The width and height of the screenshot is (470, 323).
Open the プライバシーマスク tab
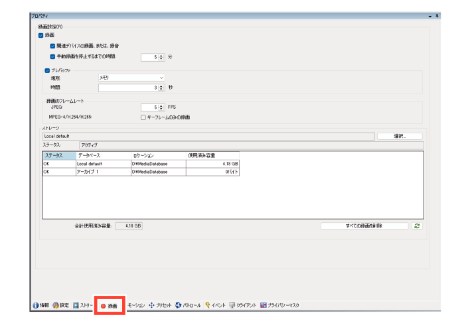(279, 305)
